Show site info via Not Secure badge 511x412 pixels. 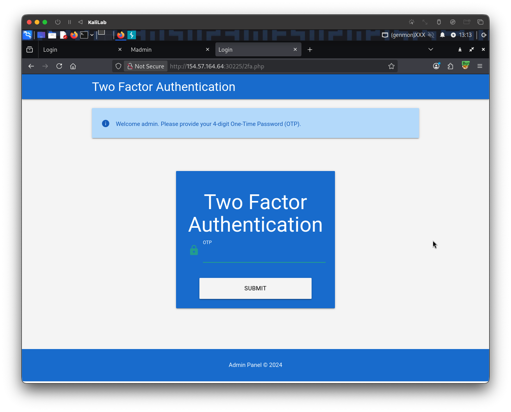(x=146, y=66)
